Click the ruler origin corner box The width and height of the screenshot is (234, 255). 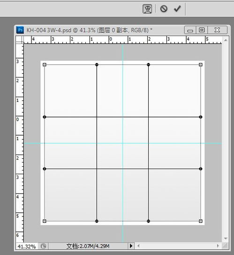coord(20,40)
